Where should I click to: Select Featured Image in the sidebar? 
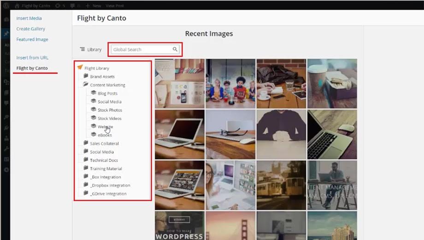coord(32,40)
